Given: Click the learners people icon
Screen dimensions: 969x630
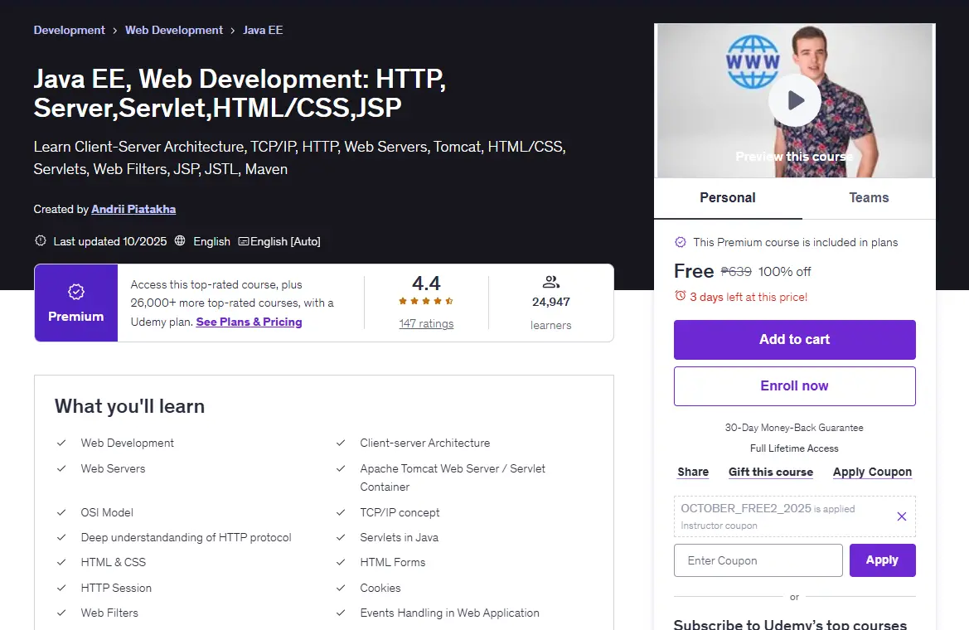Looking at the screenshot, I should (x=550, y=282).
